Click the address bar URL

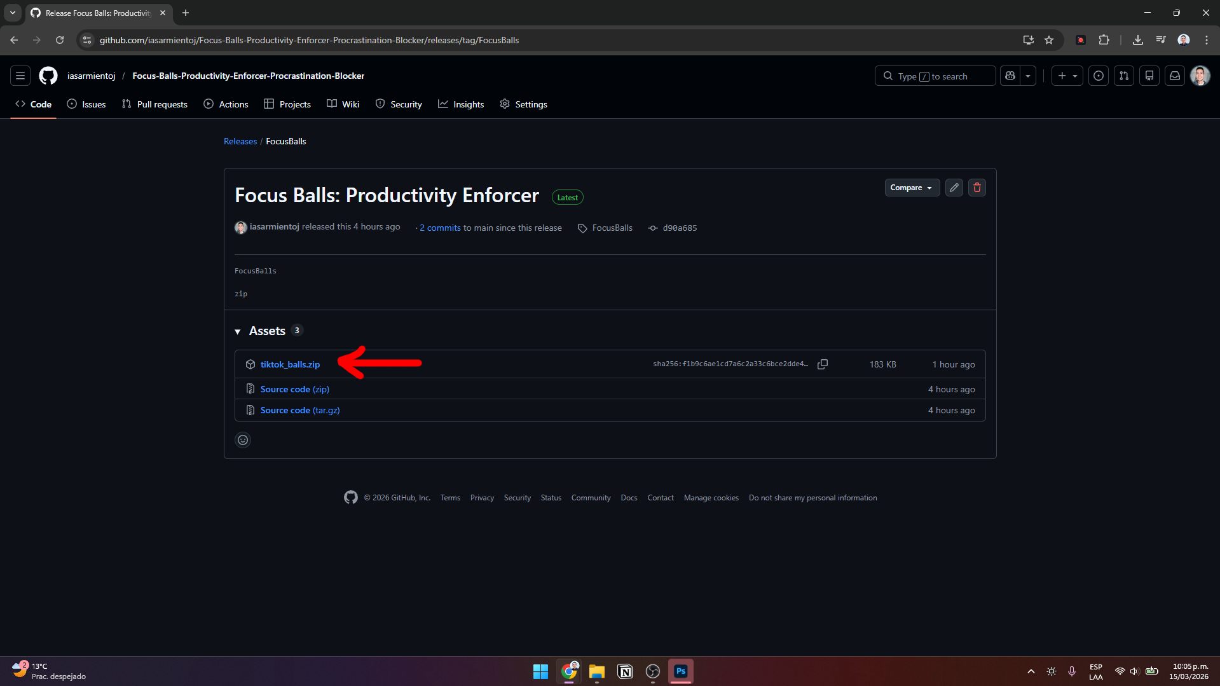point(309,40)
